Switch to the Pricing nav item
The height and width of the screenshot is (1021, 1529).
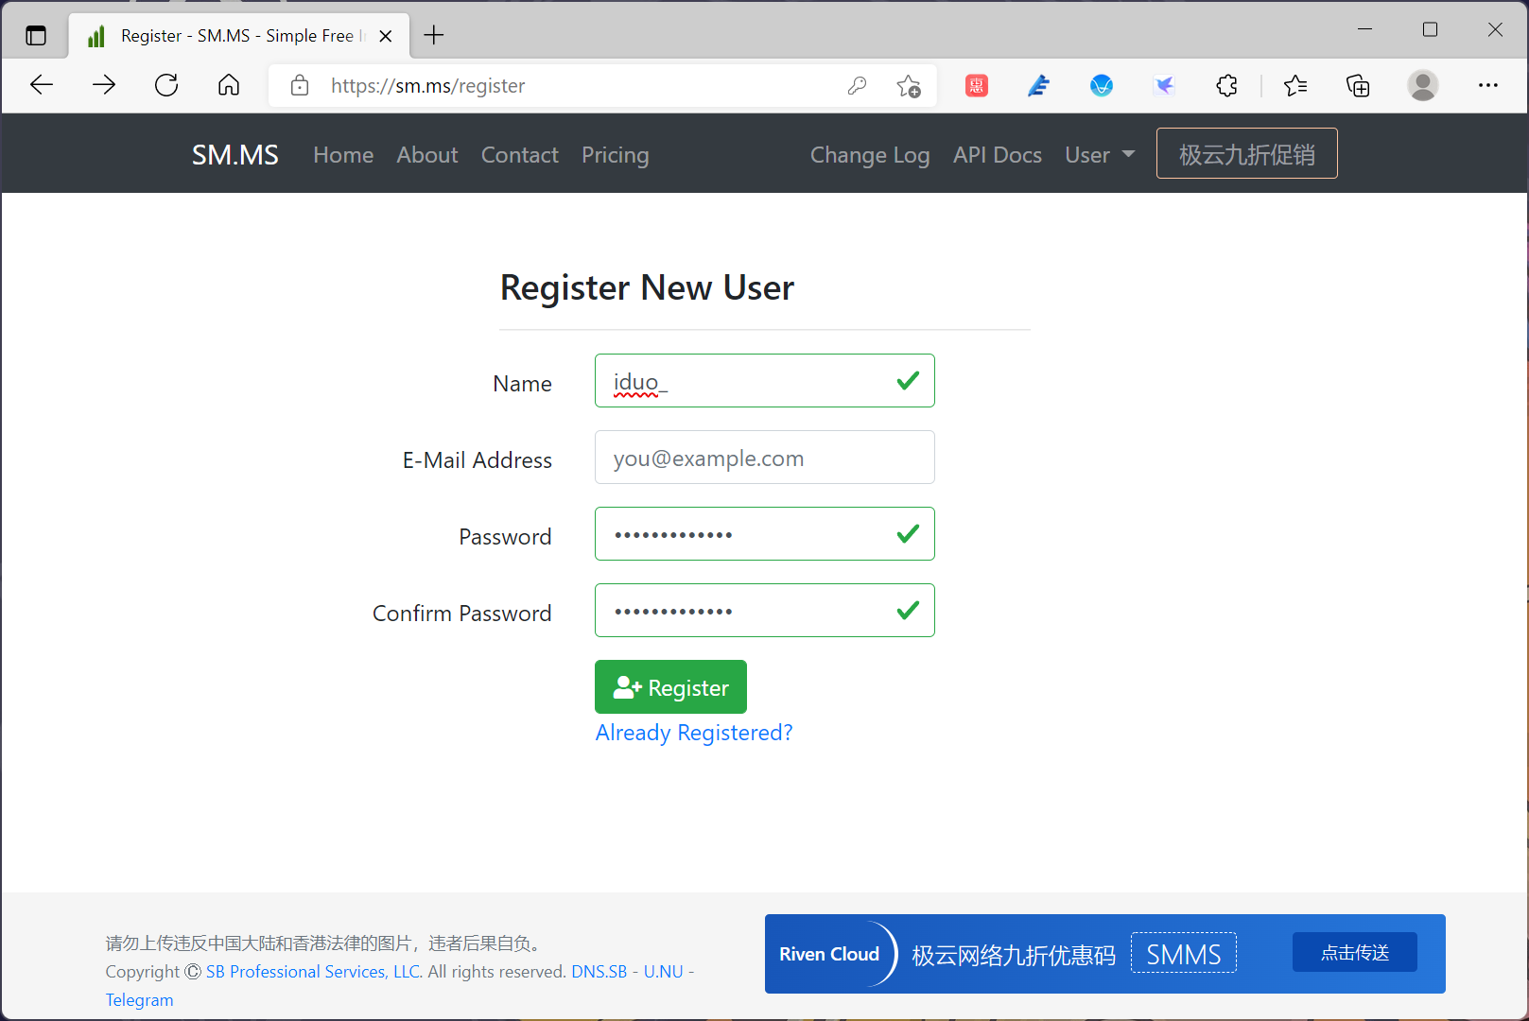tap(615, 154)
